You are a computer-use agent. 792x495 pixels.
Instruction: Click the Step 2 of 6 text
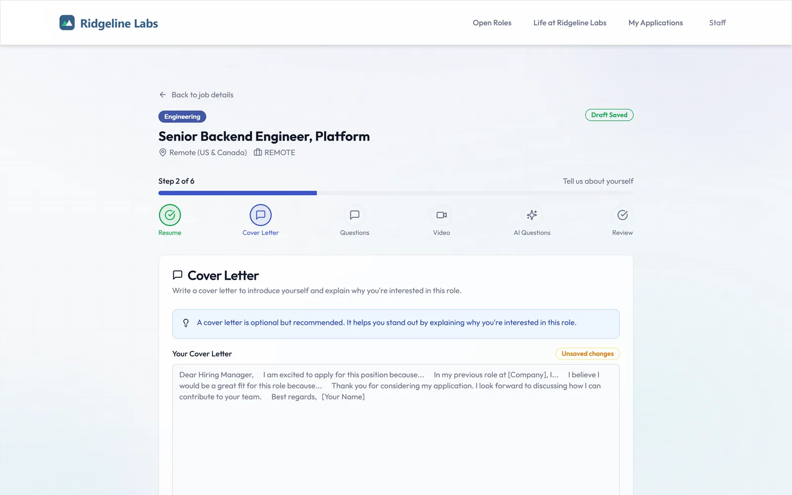pyautogui.click(x=176, y=181)
